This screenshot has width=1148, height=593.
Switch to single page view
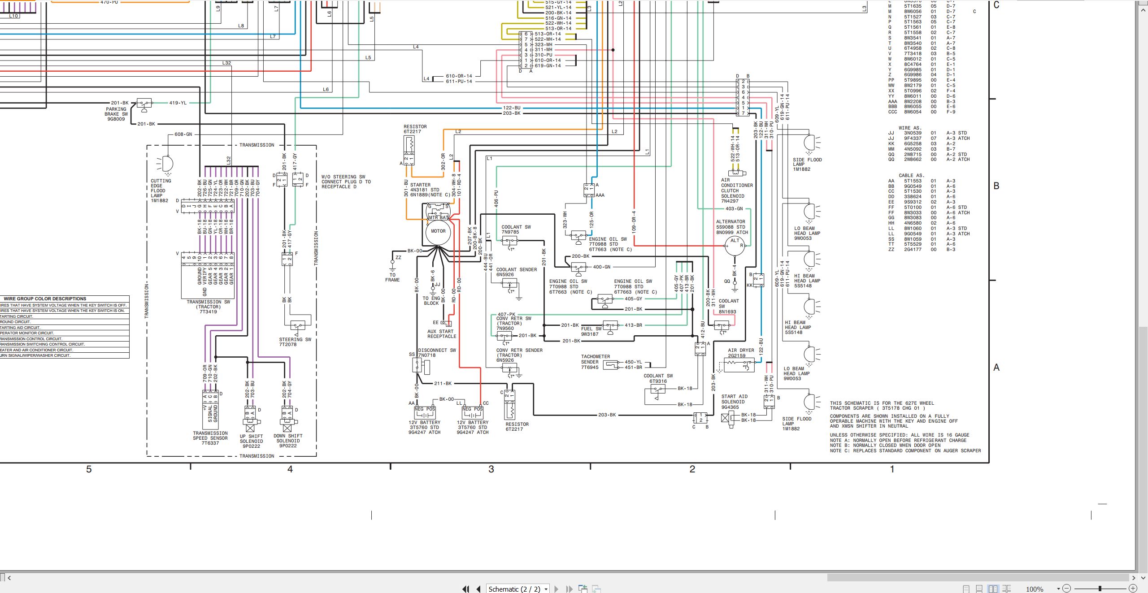tap(966, 589)
